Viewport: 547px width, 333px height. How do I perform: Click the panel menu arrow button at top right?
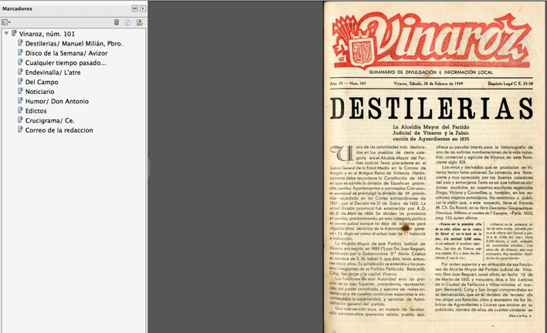(x=143, y=7)
